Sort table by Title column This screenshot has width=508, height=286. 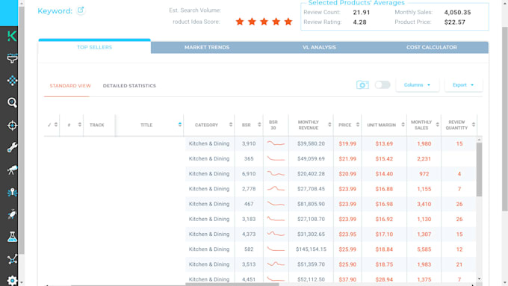coord(180,125)
